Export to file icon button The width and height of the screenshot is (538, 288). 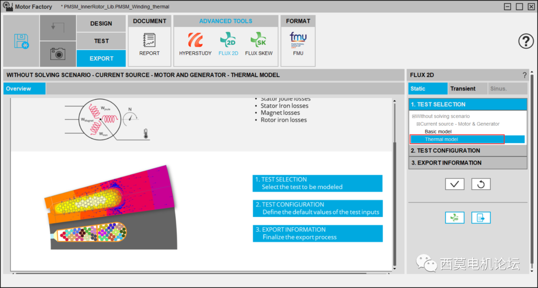coord(481,217)
